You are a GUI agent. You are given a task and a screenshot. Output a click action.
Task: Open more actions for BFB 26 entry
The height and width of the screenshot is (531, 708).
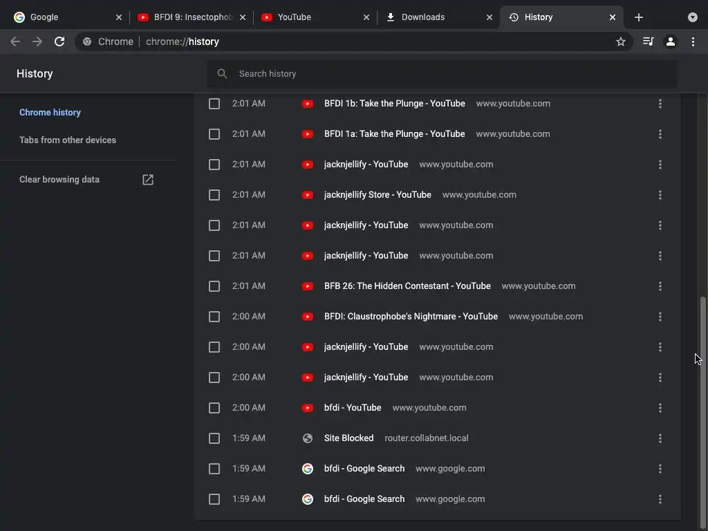tap(660, 286)
